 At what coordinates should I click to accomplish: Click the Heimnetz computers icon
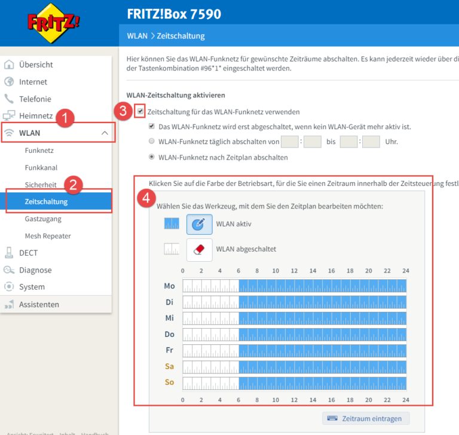[x=9, y=116]
